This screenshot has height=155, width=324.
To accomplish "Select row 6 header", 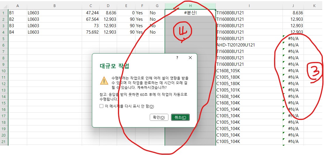I will coord(4,45).
